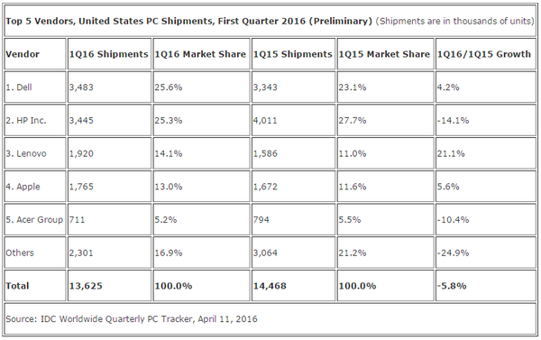The width and height of the screenshot is (541, 340).
Task: Select the HP Inc. vendor cell
Action: coord(35,120)
